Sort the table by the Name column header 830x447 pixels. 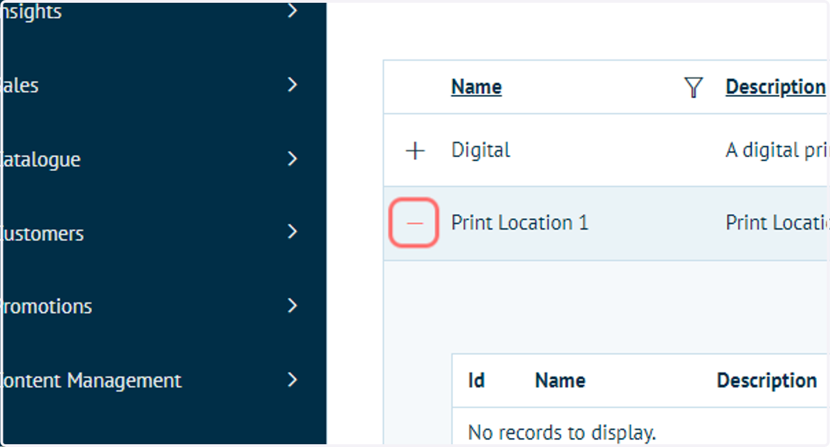pyautogui.click(x=477, y=87)
